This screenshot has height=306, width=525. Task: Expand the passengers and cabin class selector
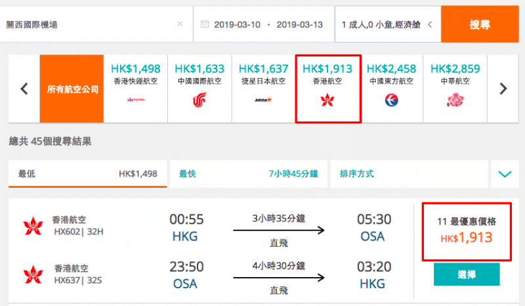(388, 24)
